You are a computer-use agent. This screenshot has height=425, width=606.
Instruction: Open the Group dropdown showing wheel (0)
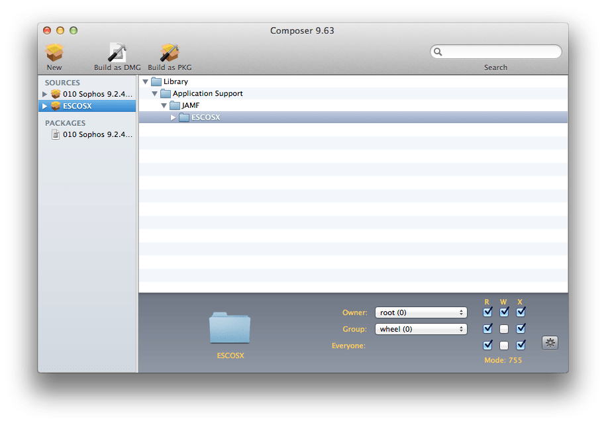pos(421,329)
